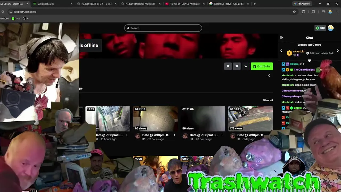Click pikkoro username in chat

click(294, 64)
